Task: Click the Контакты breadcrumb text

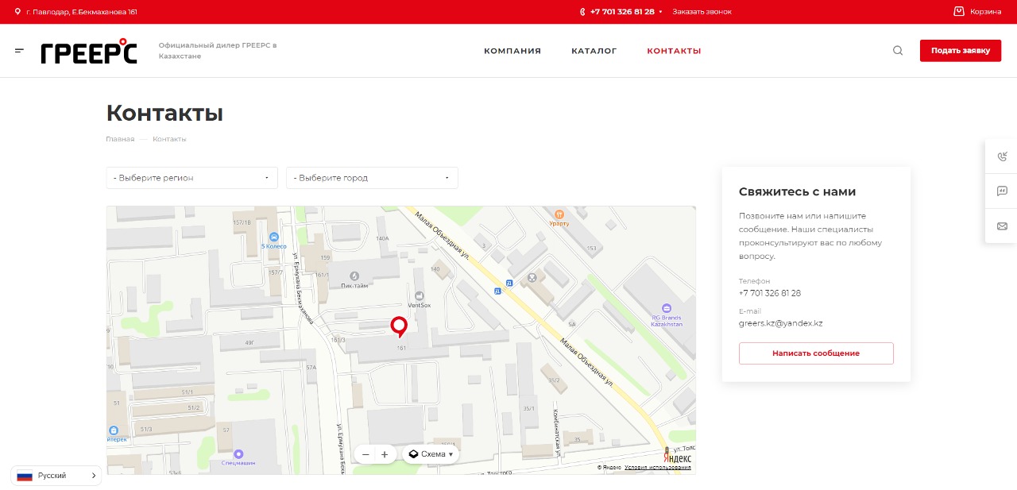Action: (169, 139)
